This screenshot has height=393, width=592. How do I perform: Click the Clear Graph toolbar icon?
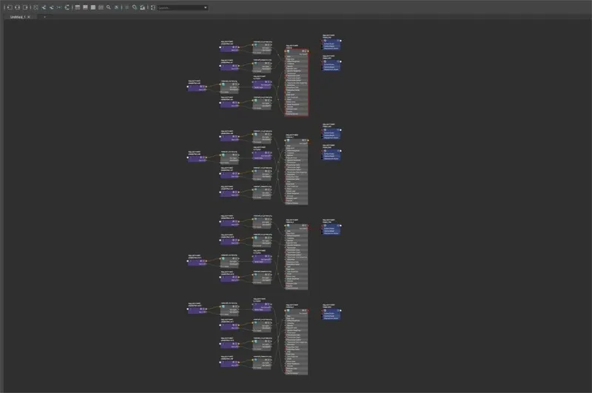click(x=36, y=7)
